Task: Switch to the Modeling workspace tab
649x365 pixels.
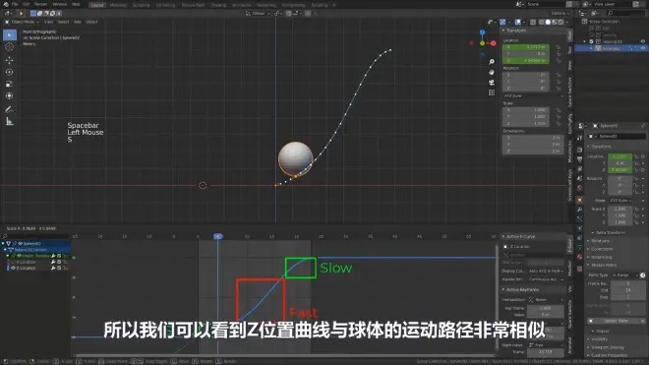Action: pyautogui.click(x=118, y=5)
